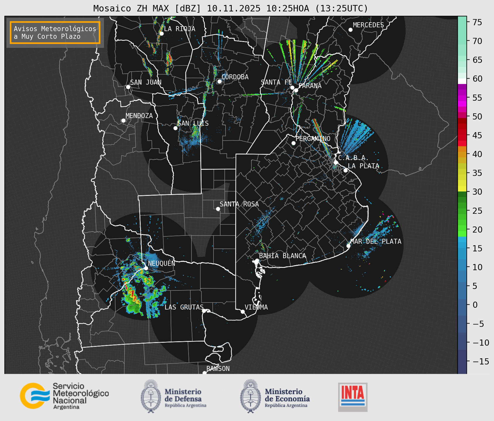Viewport: 494px width, 421px height.
Task: Open Avisos Meteorológicos a Muy Corto Plazo
Action: pos(55,32)
